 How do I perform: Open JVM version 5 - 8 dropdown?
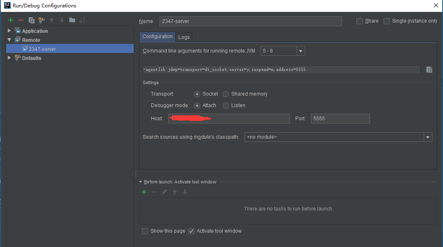coord(301,51)
